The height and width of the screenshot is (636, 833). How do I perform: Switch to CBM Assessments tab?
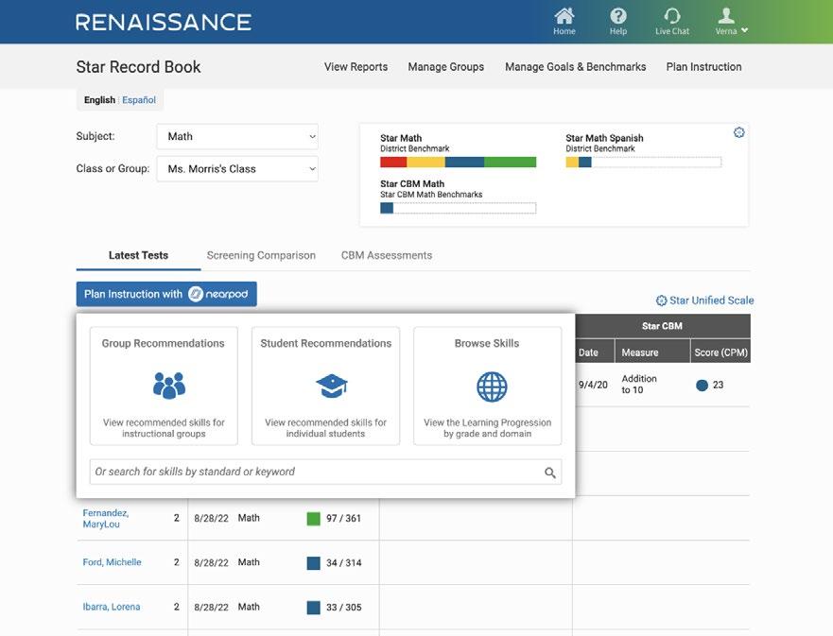click(x=387, y=255)
